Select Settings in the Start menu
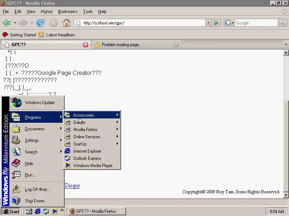The height and width of the screenshot is (216, 289). [x=36, y=140]
